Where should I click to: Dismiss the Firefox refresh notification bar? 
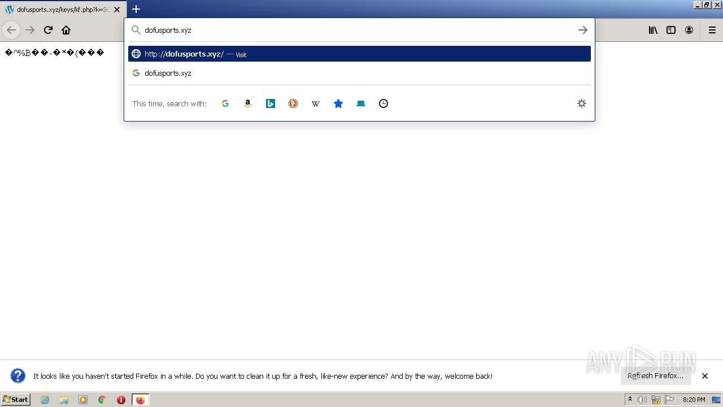[x=705, y=376]
